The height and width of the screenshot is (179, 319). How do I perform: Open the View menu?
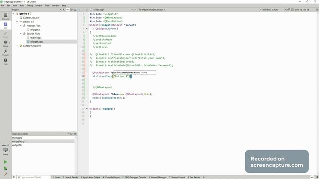pos(15,5)
